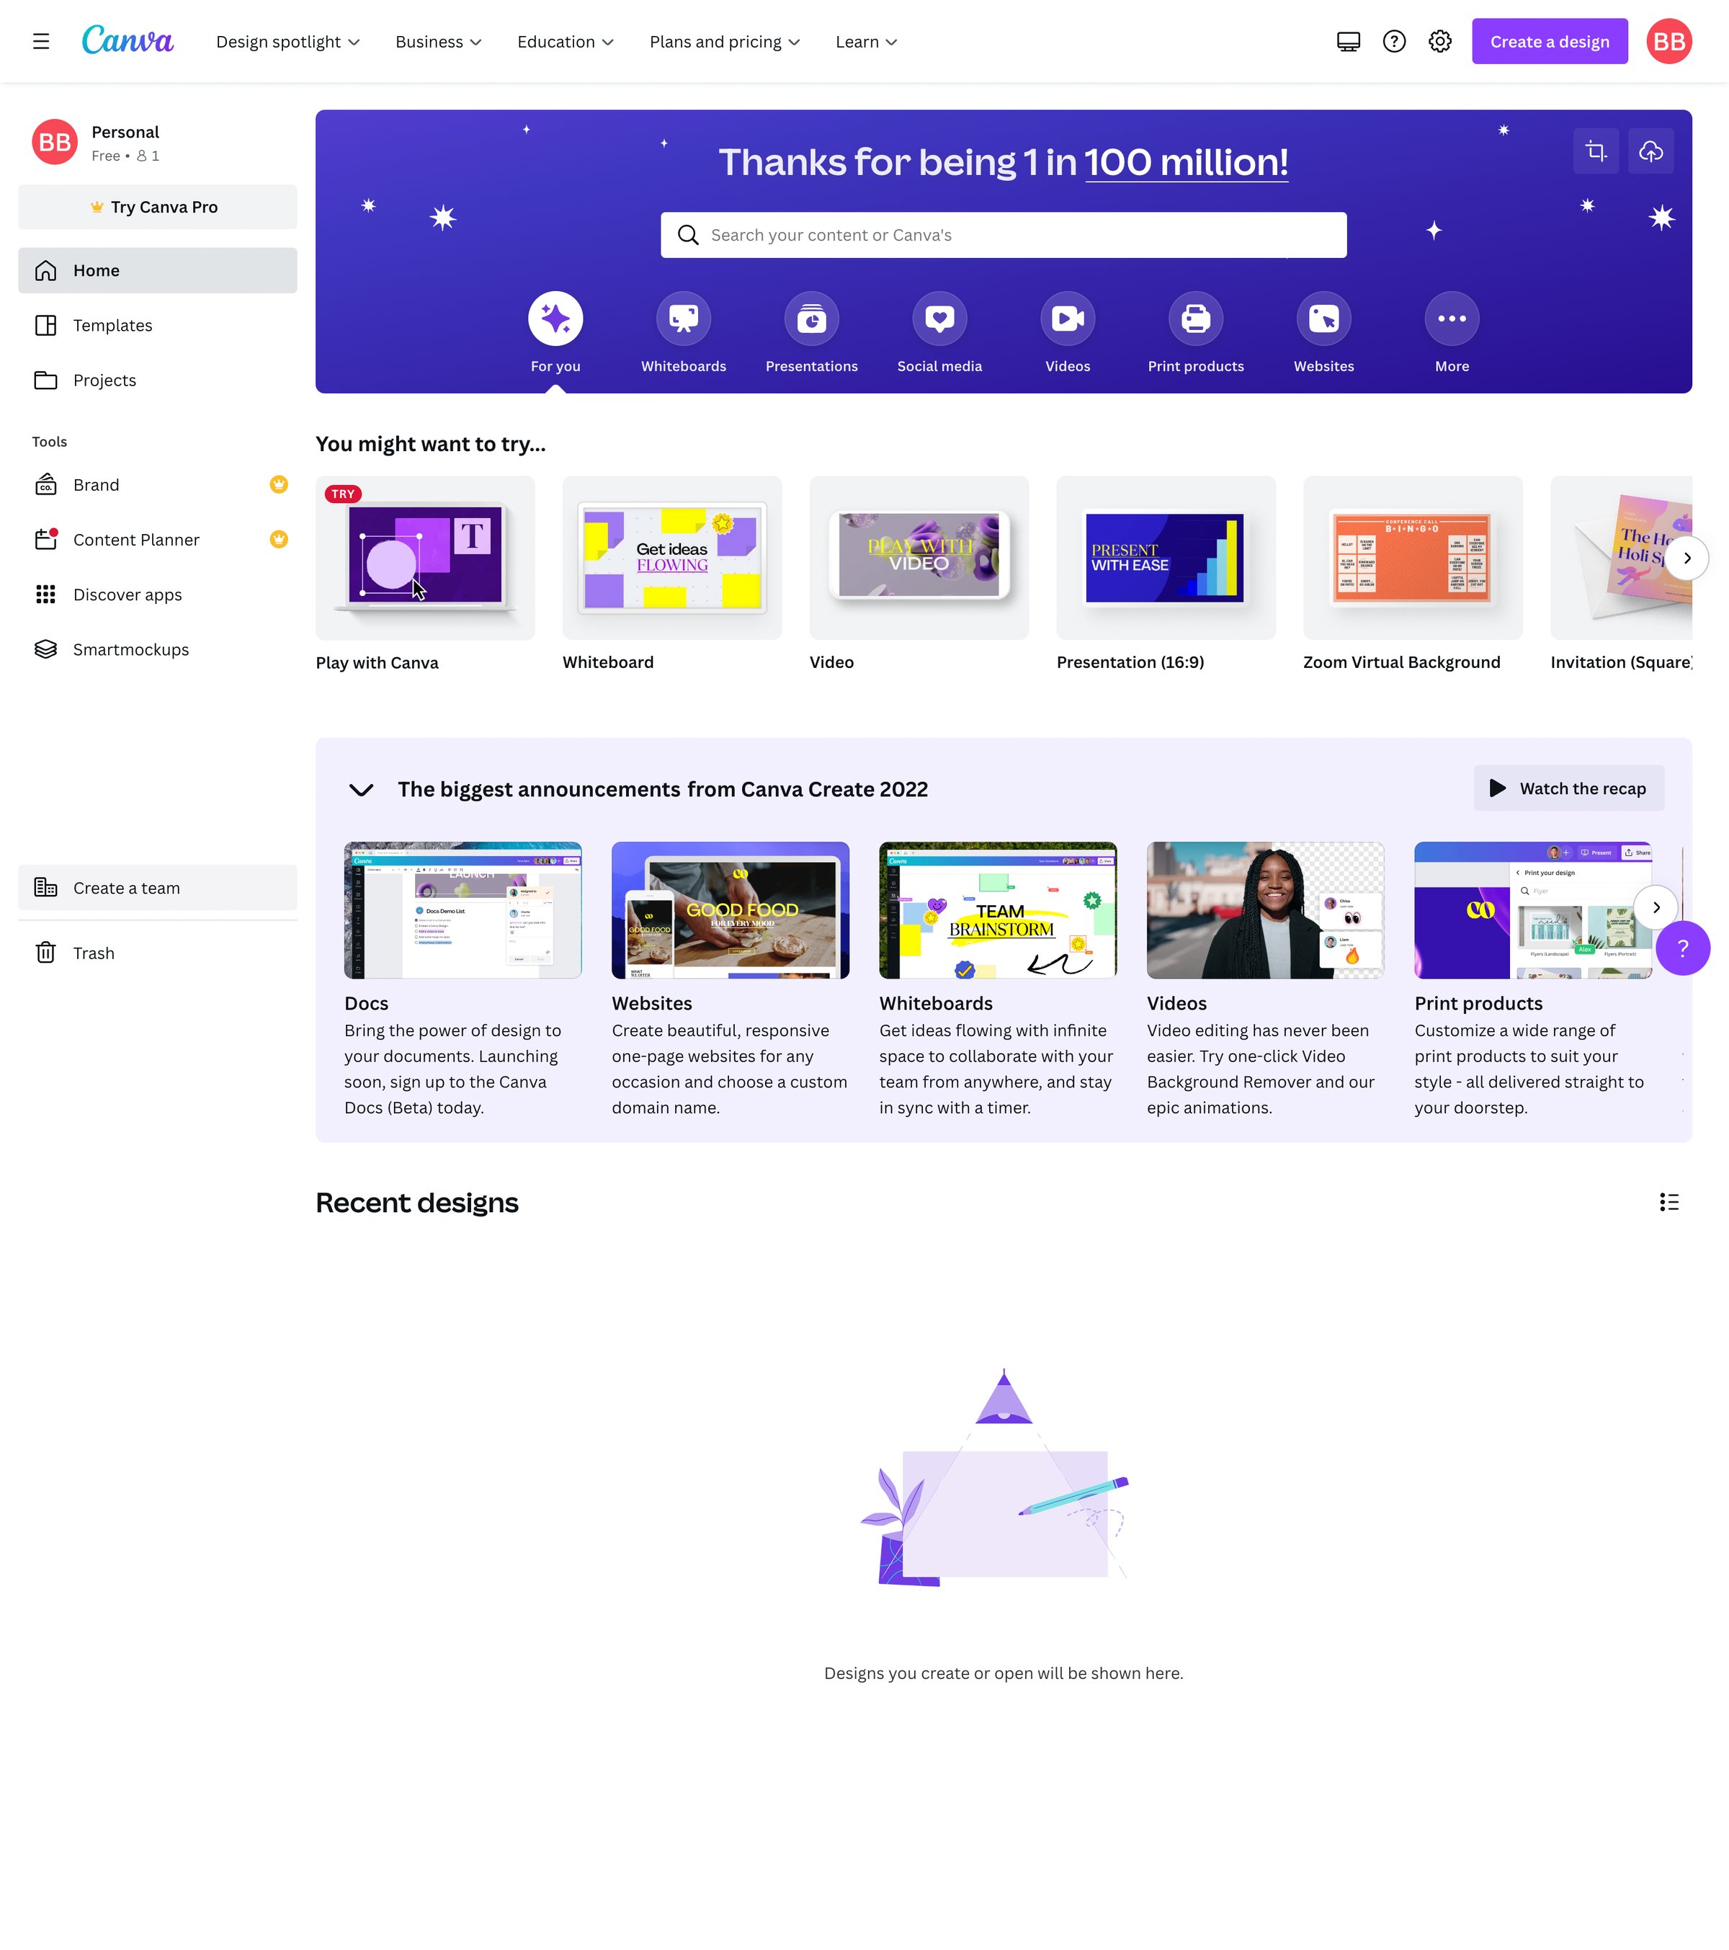Open Whiteboard design thumbnail
Screen dimensions: 1729x1950
pyautogui.click(x=672, y=558)
